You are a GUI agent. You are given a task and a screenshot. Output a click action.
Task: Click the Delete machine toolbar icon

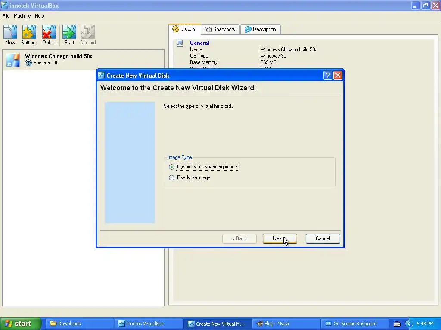tap(49, 35)
